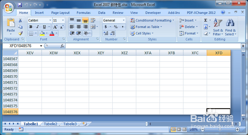Click the AutoSum sigma icon
The image size is (248, 135).
pos(206,20)
